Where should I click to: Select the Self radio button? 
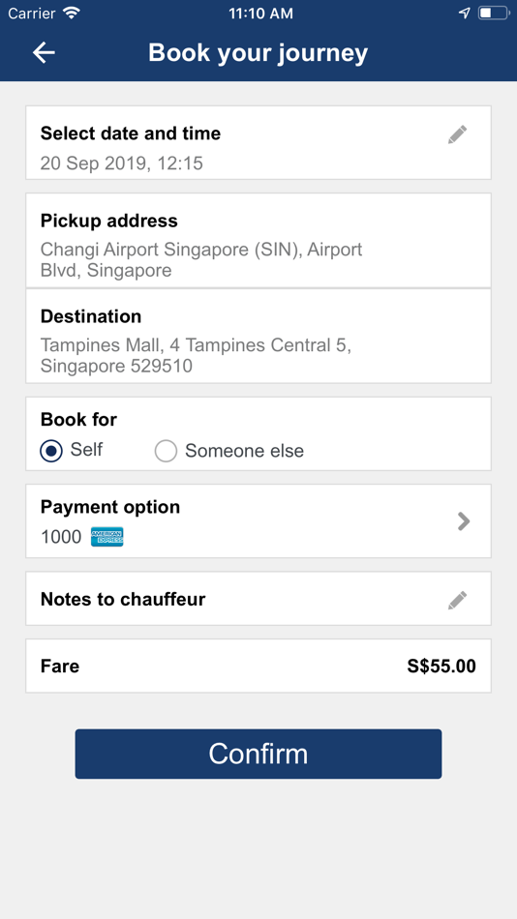click(51, 451)
